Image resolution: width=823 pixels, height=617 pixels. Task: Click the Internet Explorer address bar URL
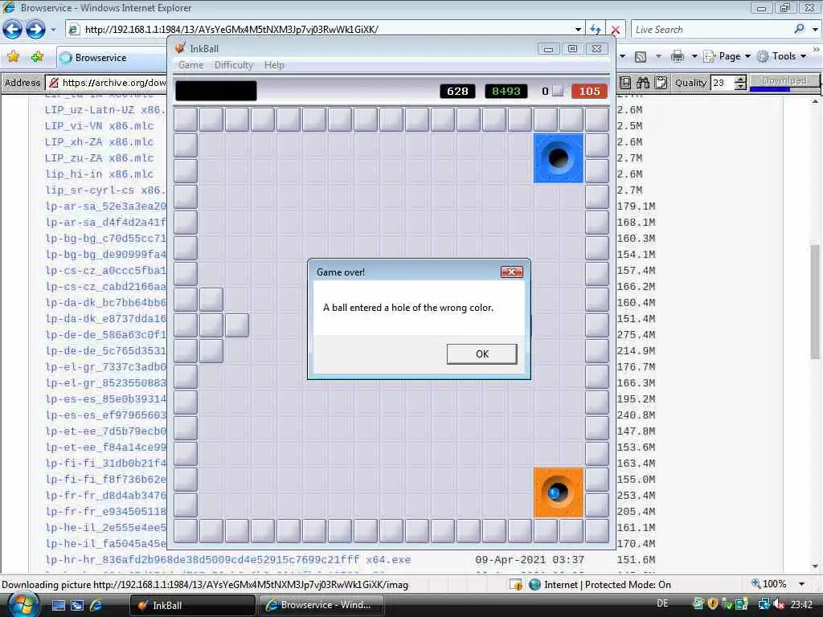coord(231,30)
